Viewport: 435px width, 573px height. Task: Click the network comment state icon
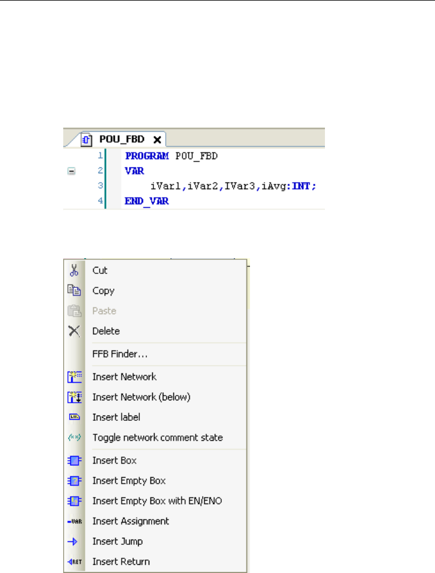click(x=74, y=437)
